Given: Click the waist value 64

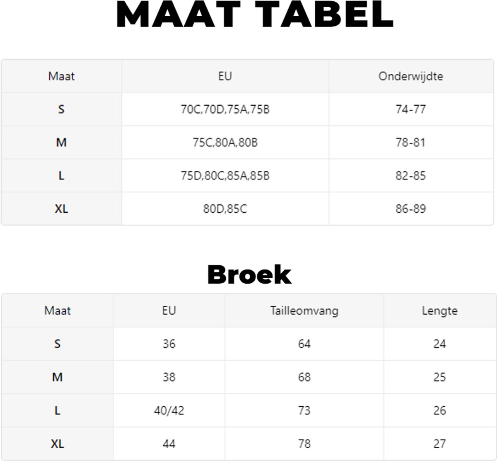Looking at the screenshot, I should click(x=304, y=344).
